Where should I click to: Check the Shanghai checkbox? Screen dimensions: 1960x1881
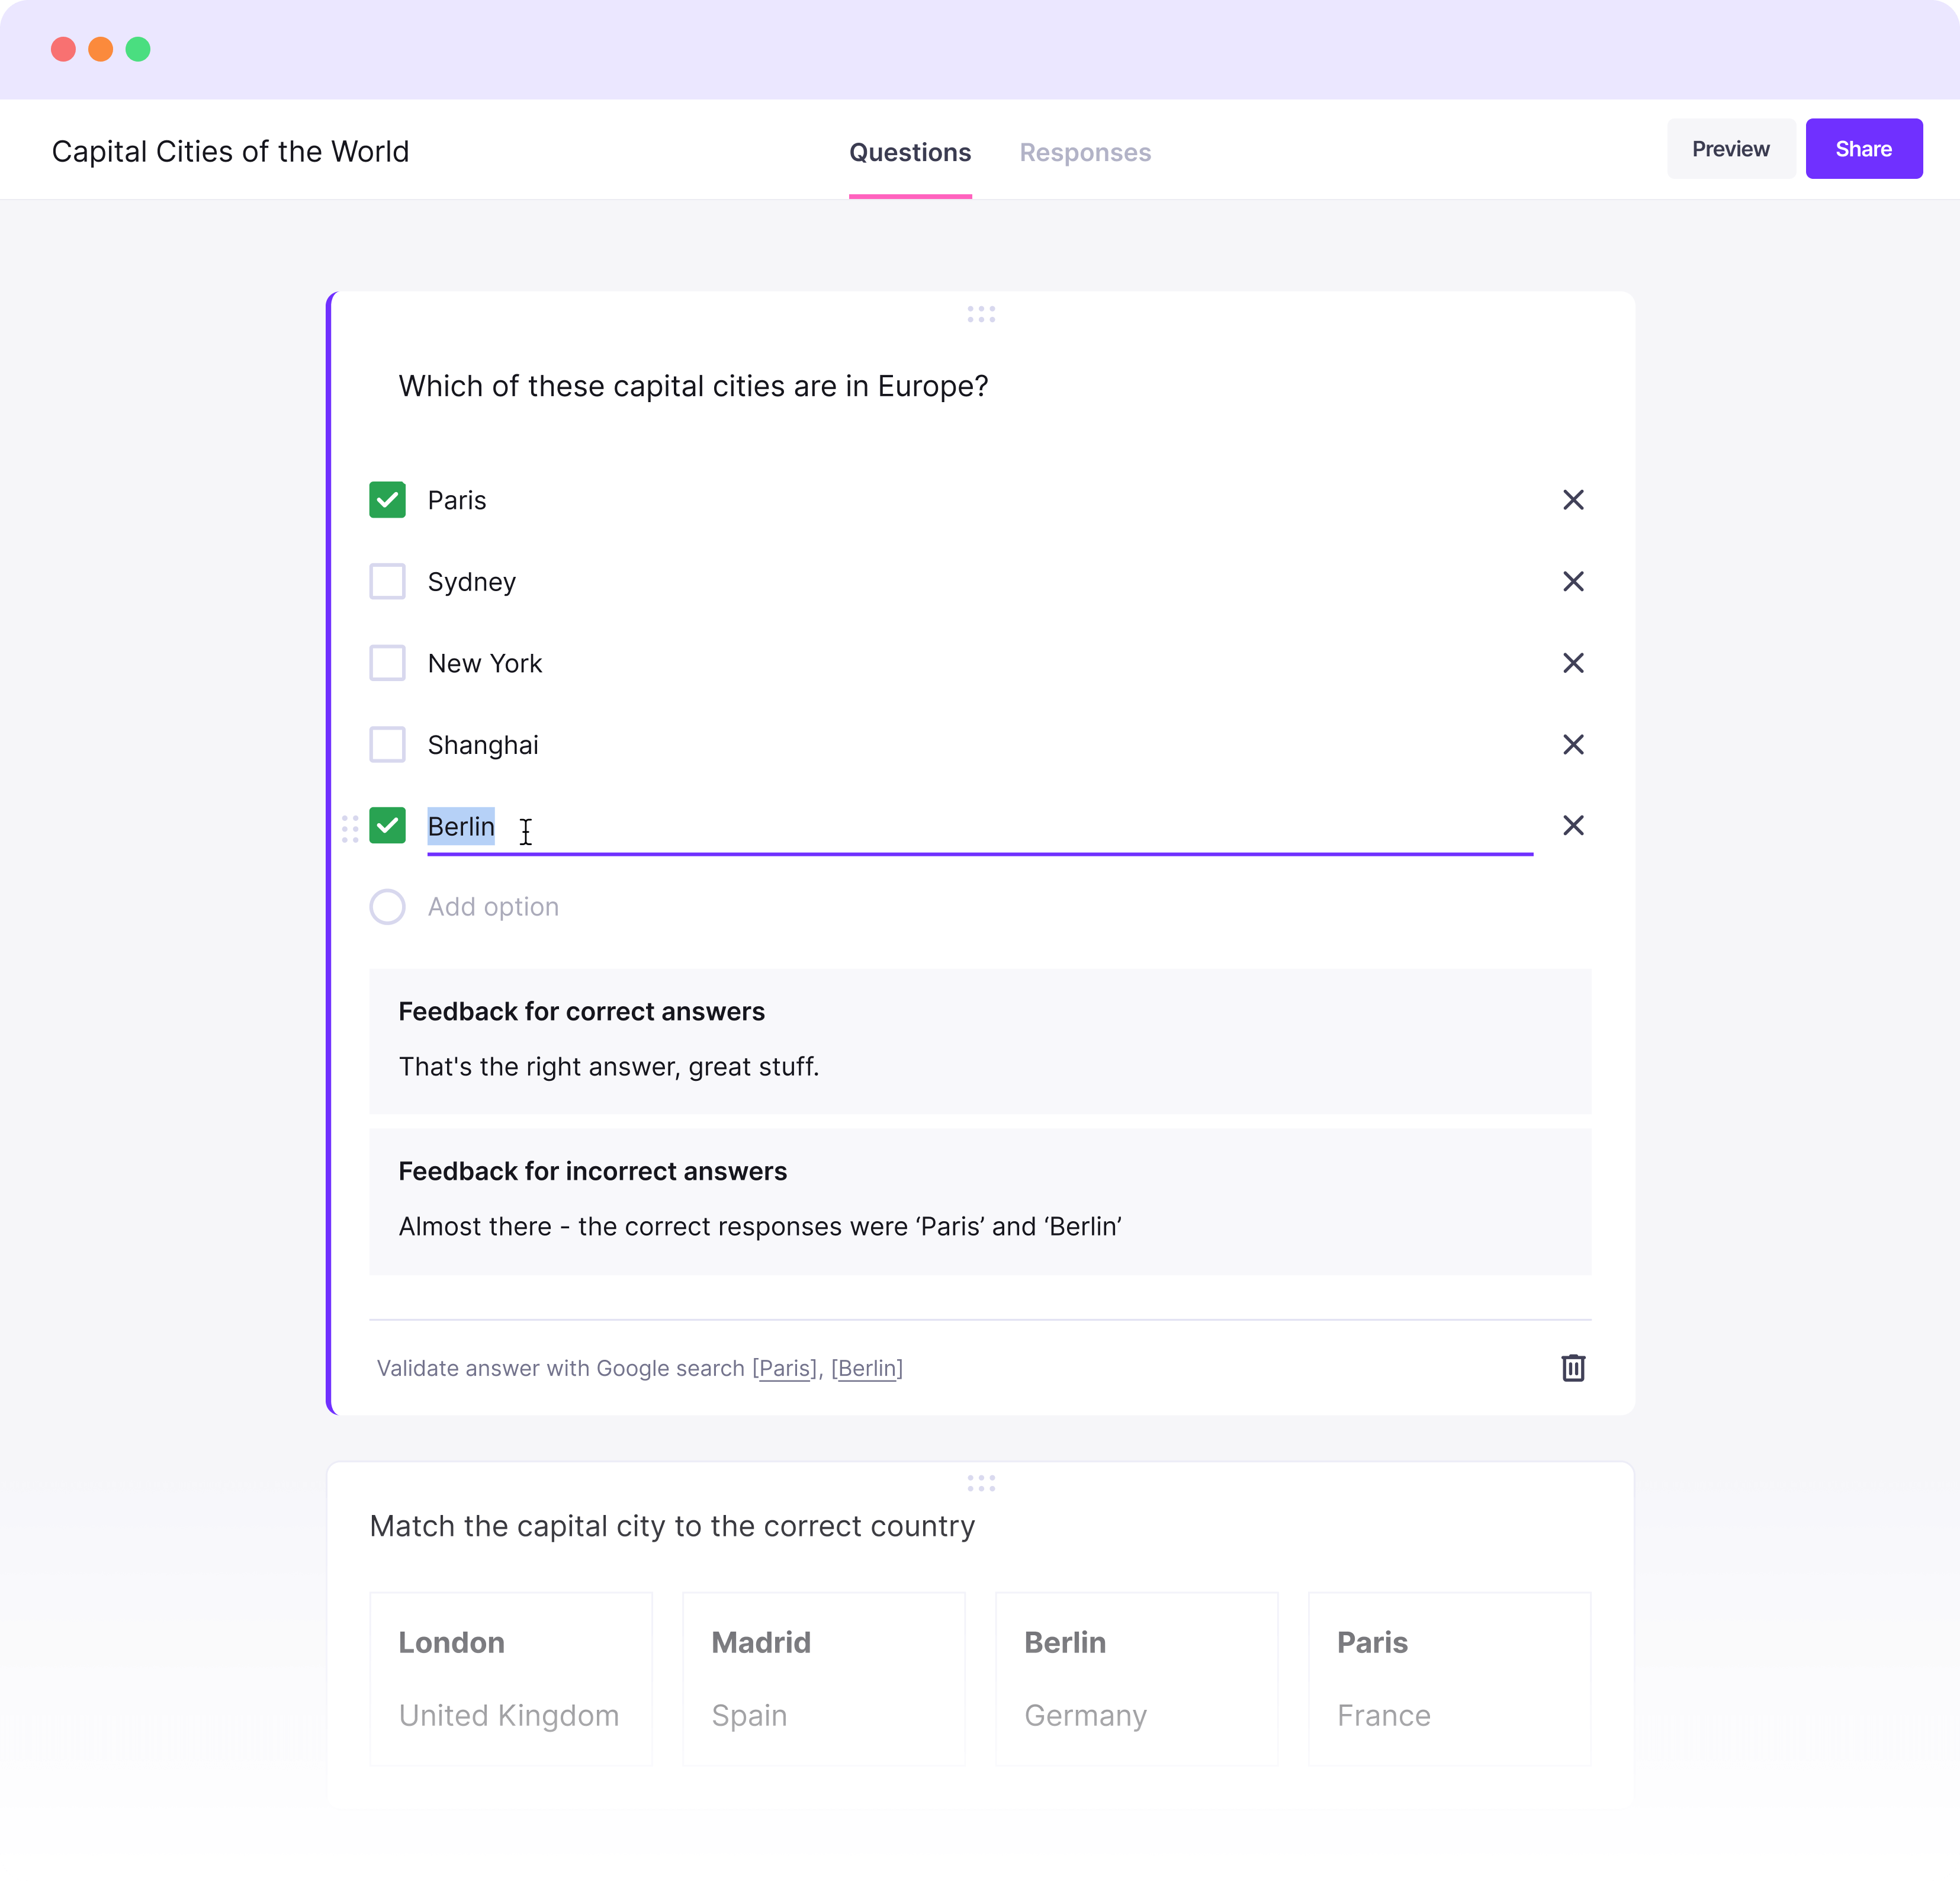(387, 745)
